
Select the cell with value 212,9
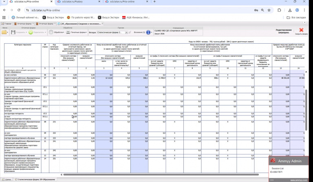[192, 81]
